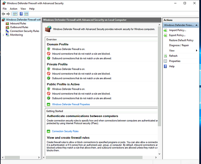The height and width of the screenshot is (164, 201).
Task: Click green arrow icon beside Connection Security Rules link
Action: (x=49, y=131)
